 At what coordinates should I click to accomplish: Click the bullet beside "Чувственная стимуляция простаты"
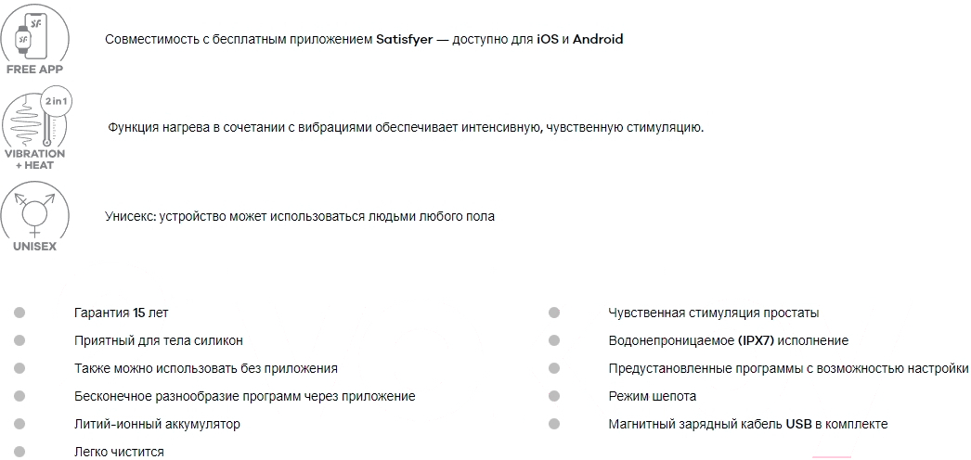coord(554,313)
